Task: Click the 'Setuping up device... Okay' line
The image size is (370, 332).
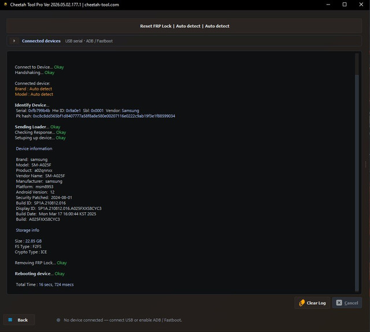Action: [40, 138]
